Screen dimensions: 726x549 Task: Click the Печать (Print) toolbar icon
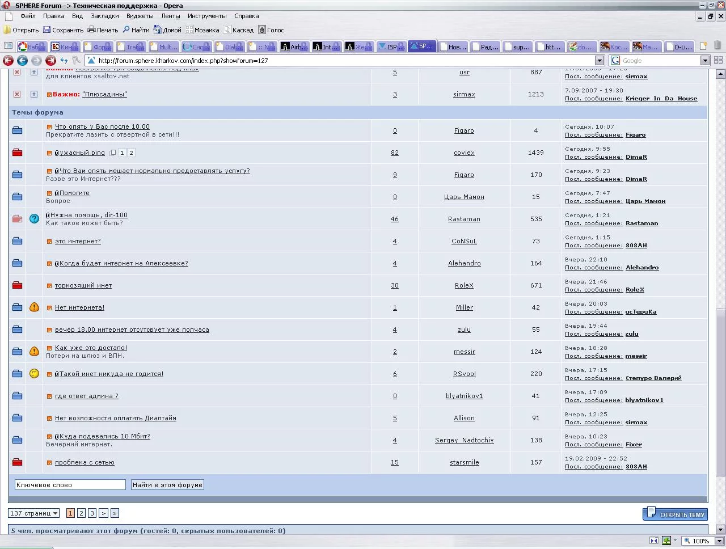tap(91, 30)
